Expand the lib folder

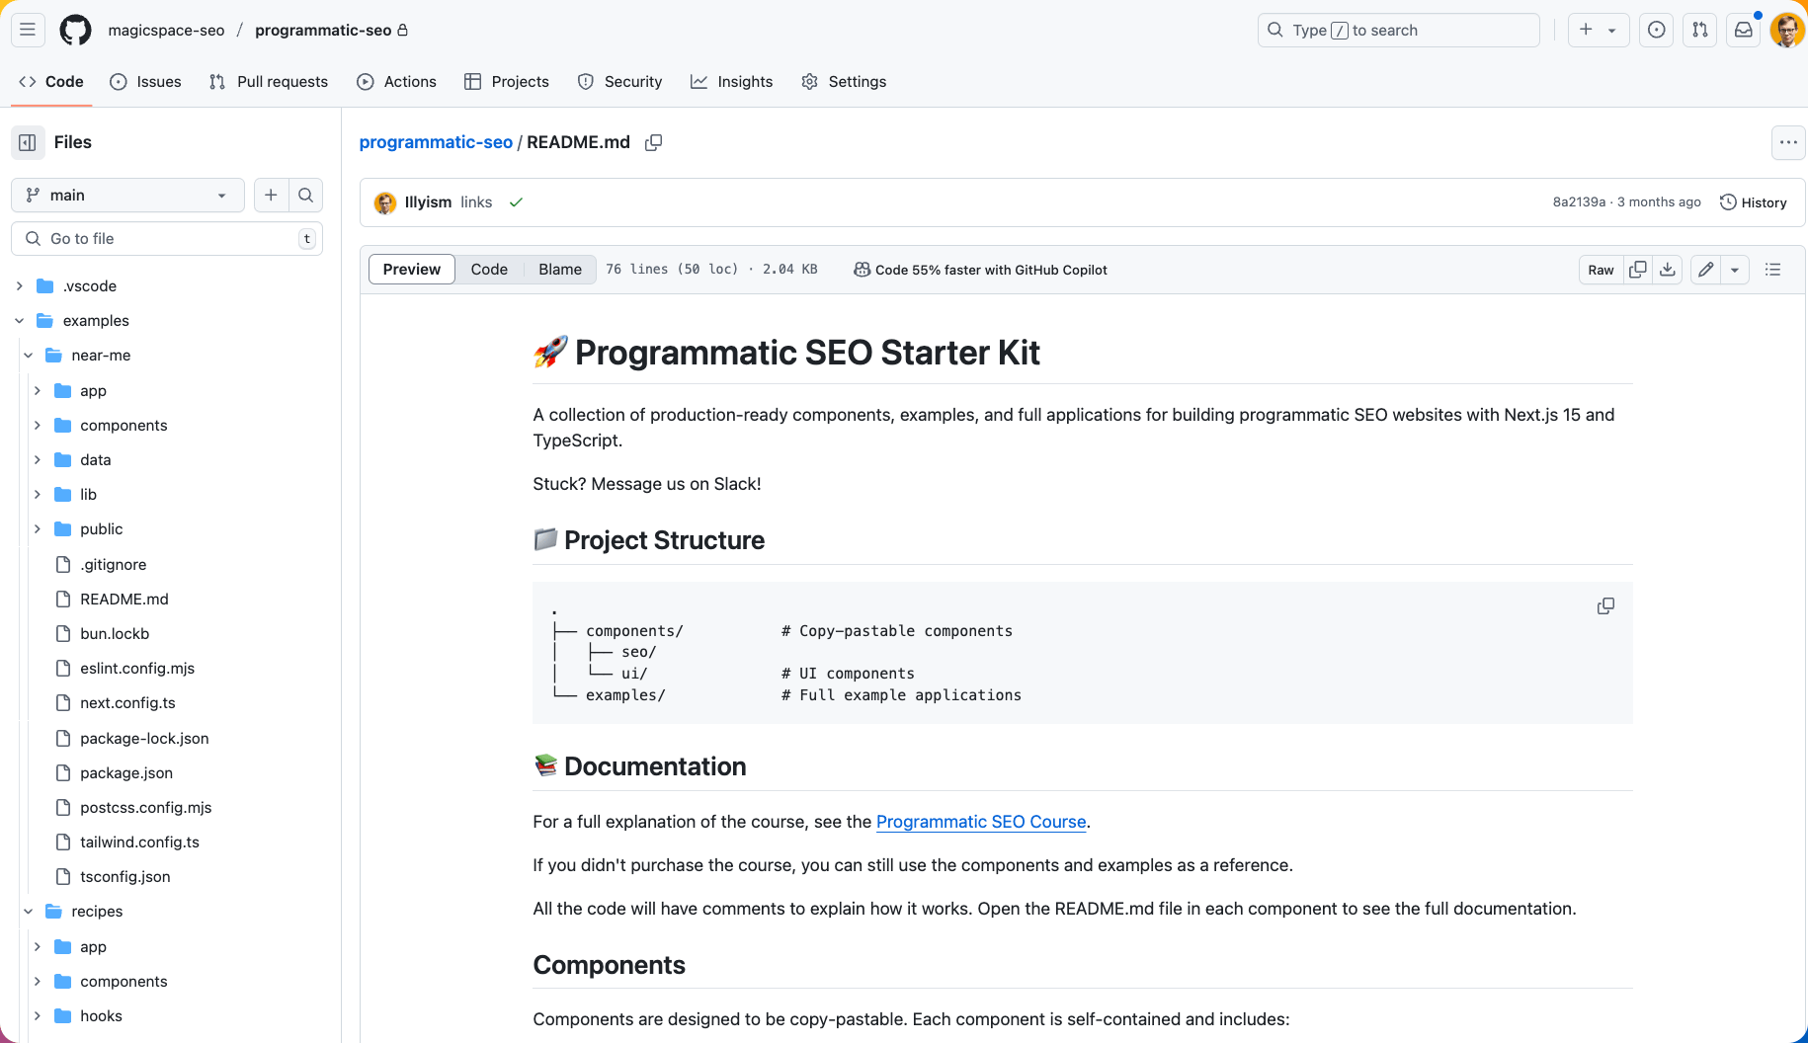pyautogui.click(x=38, y=495)
